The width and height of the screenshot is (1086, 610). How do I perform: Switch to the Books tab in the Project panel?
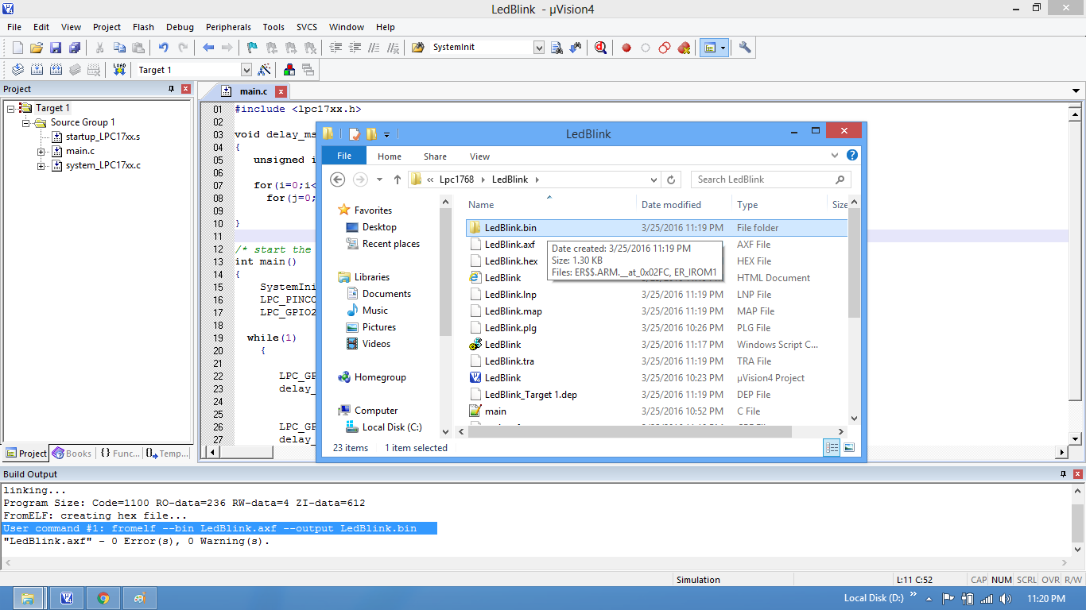click(x=72, y=454)
